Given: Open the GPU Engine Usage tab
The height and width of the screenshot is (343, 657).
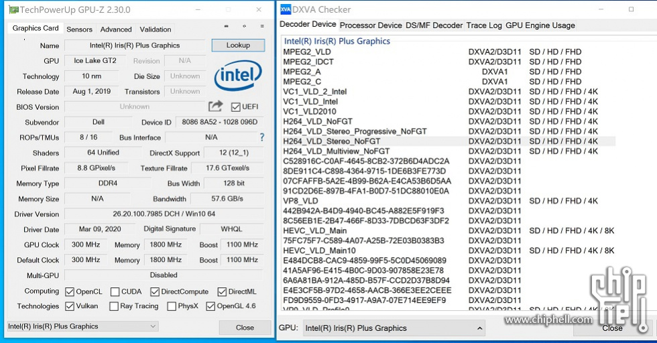Looking at the screenshot, I should pyautogui.click(x=540, y=25).
